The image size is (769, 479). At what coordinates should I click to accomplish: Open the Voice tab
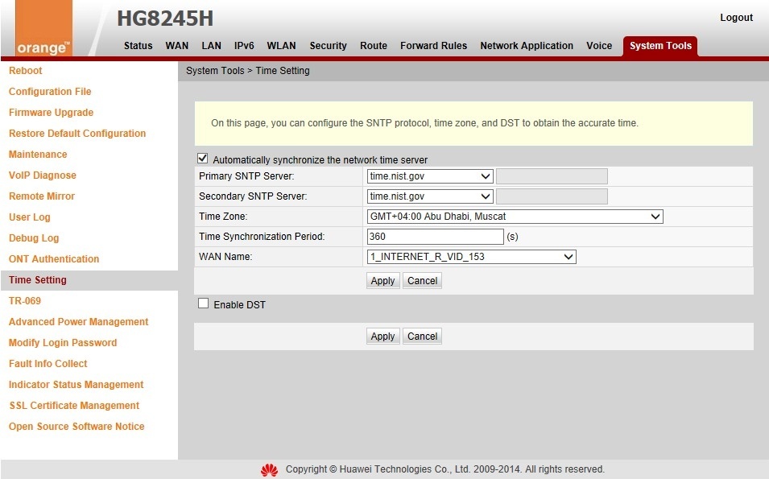[x=599, y=46]
